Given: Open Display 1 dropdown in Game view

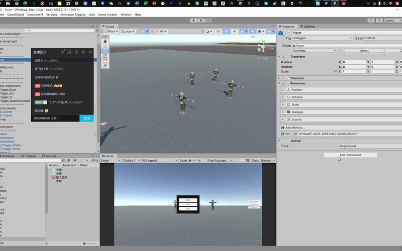Looking at the screenshot, I should click(131, 161).
